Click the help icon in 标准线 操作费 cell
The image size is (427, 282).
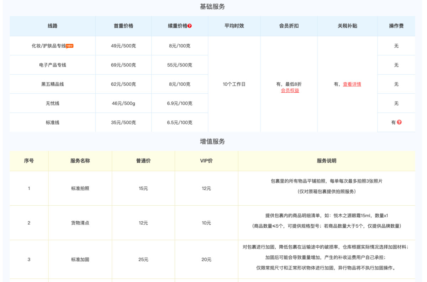click(399, 122)
